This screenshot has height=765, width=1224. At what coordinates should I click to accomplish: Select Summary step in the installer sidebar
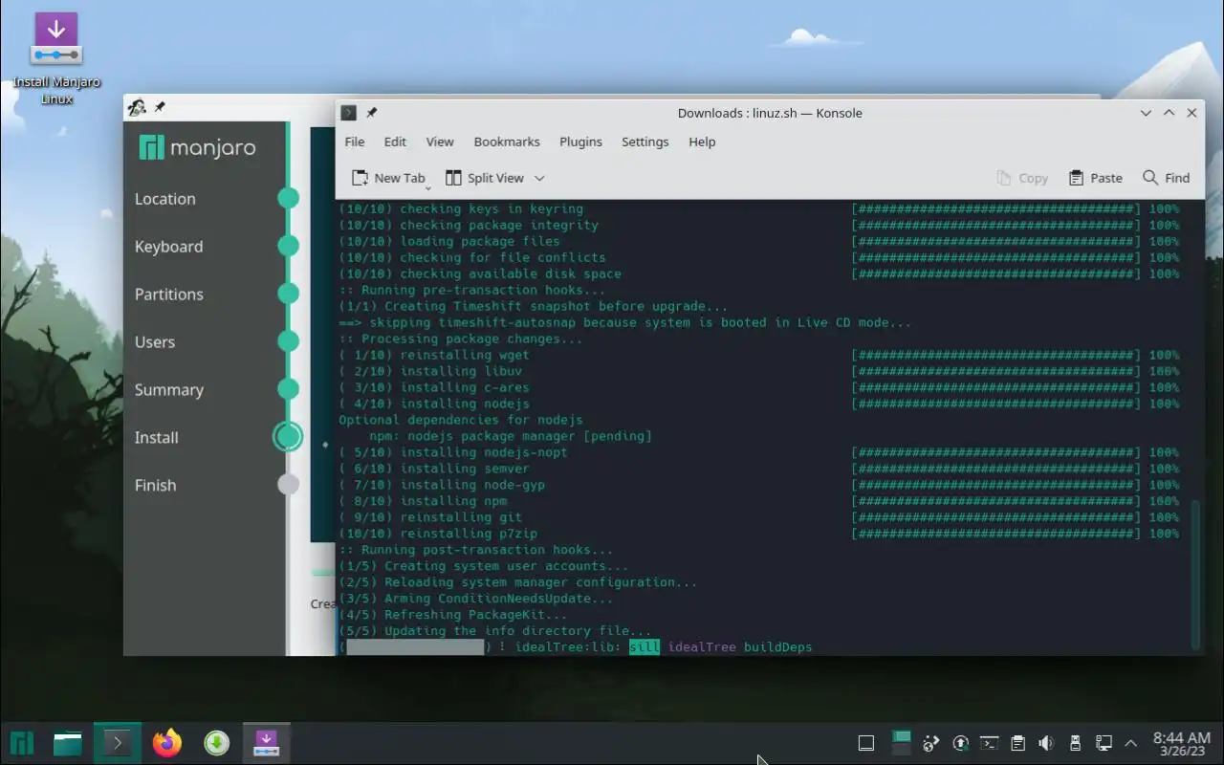click(x=168, y=390)
